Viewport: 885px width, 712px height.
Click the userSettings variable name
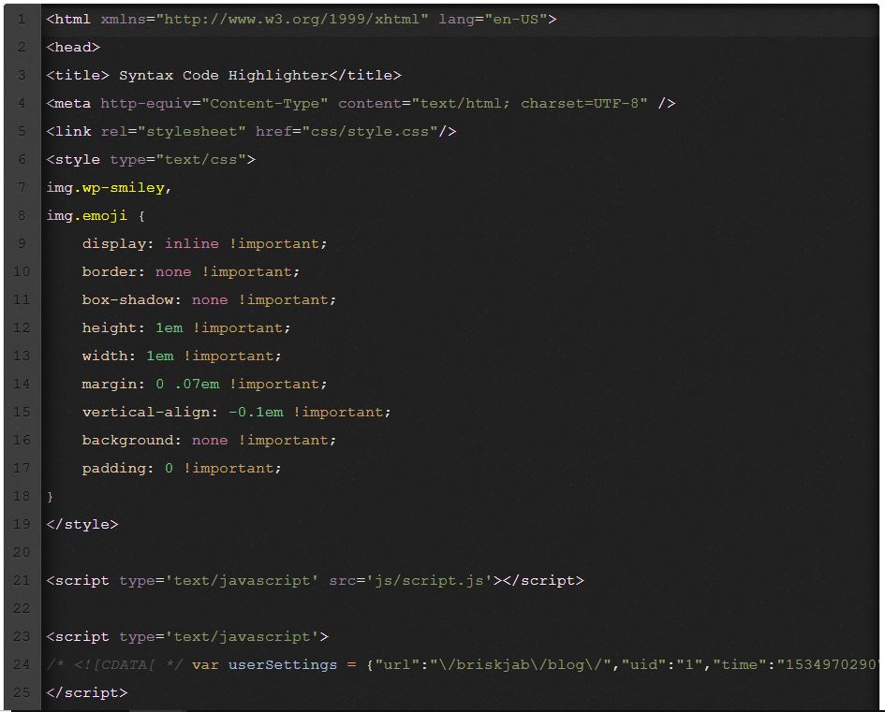click(x=282, y=665)
